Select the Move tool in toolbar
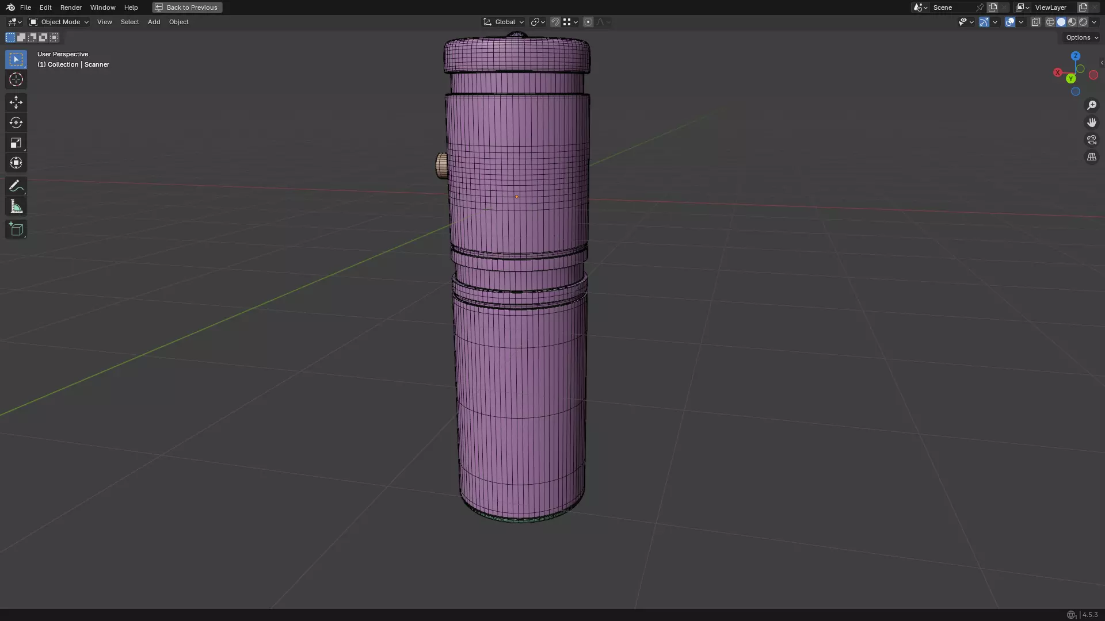Viewport: 1105px width, 621px height. pos(16,102)
